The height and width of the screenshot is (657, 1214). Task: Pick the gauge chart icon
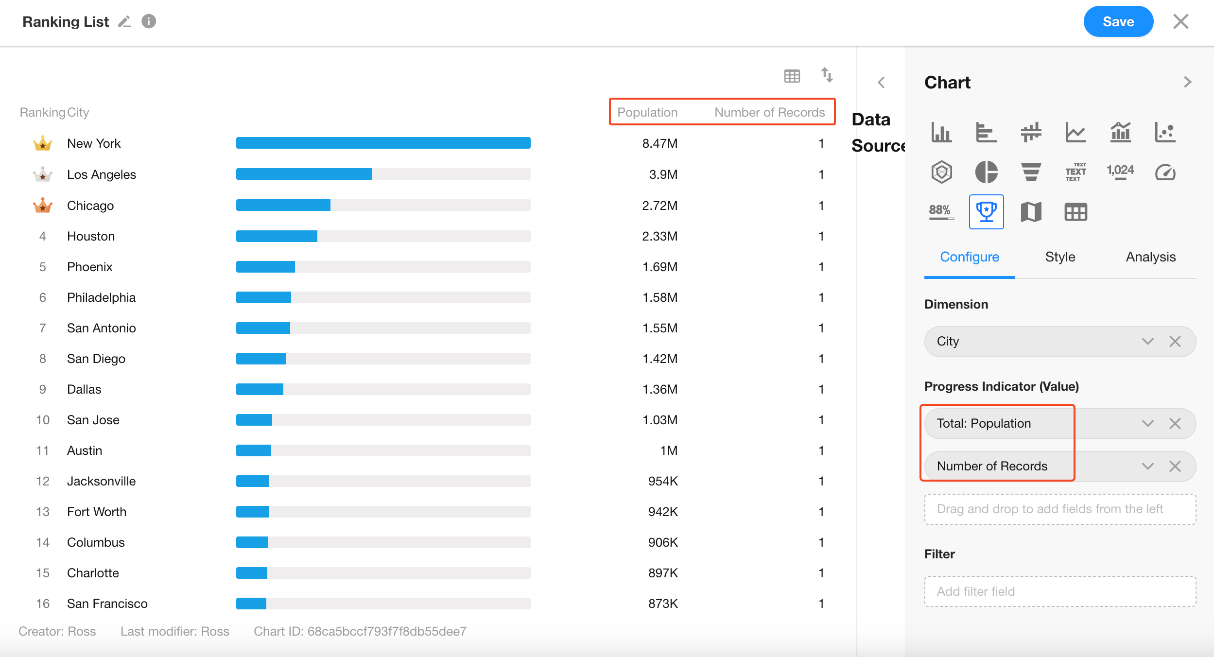[x=1165, y=172]
